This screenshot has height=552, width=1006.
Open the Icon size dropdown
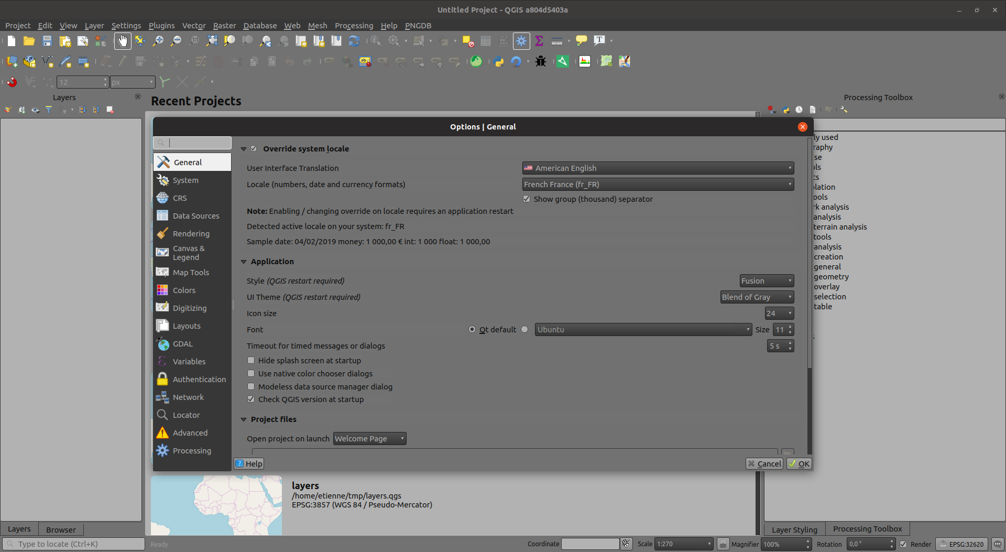coord(779,313)
